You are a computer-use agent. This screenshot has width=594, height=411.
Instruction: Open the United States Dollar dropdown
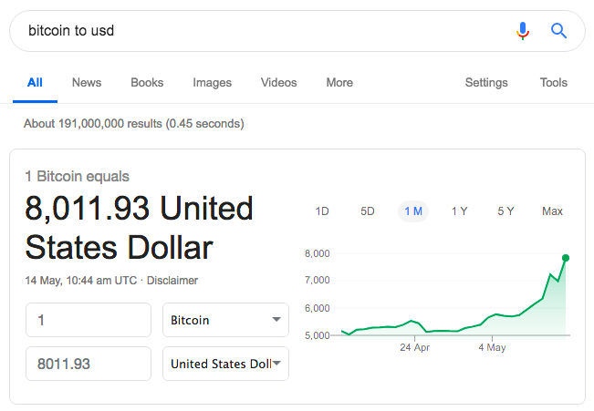[225, 364]
